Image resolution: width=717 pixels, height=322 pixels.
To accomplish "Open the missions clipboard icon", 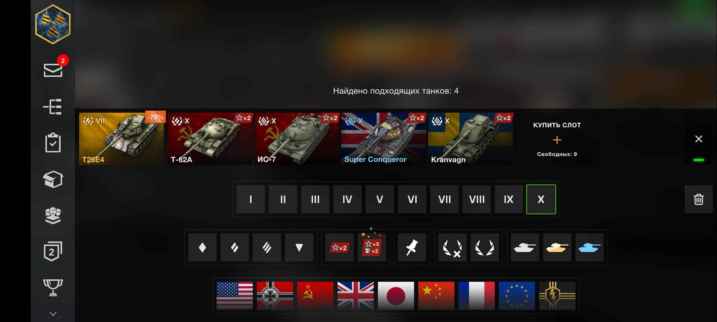I will (x=53, y=143).
